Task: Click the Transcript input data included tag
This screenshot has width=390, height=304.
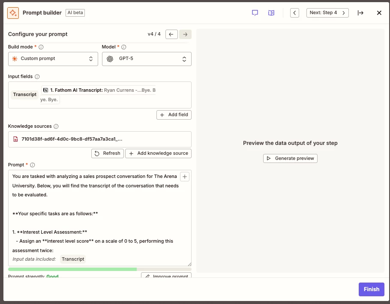Action: coord(73,259)
